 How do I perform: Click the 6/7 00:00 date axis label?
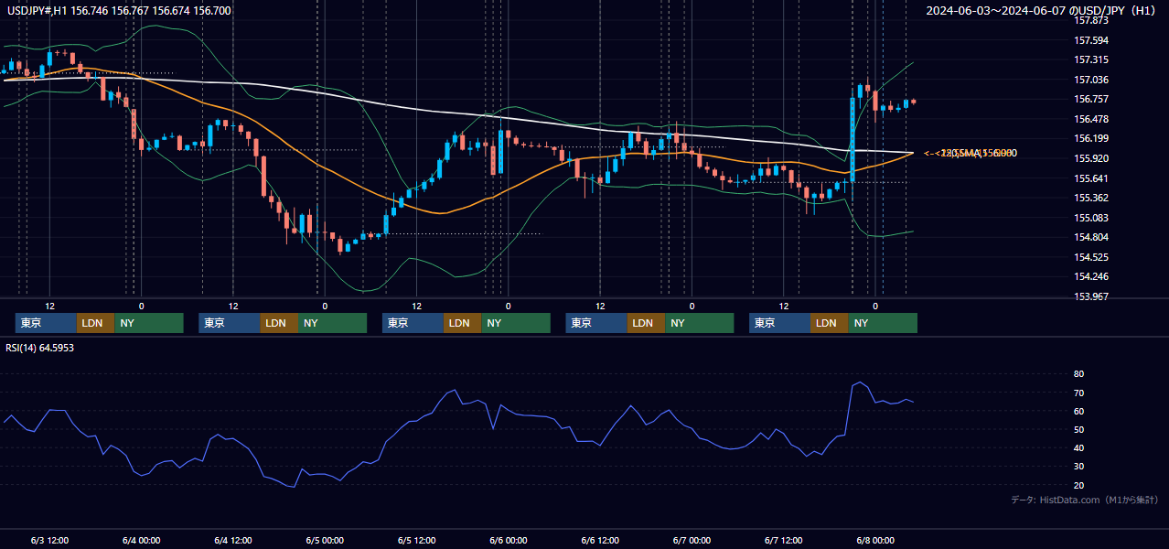[x=692, y=540]
